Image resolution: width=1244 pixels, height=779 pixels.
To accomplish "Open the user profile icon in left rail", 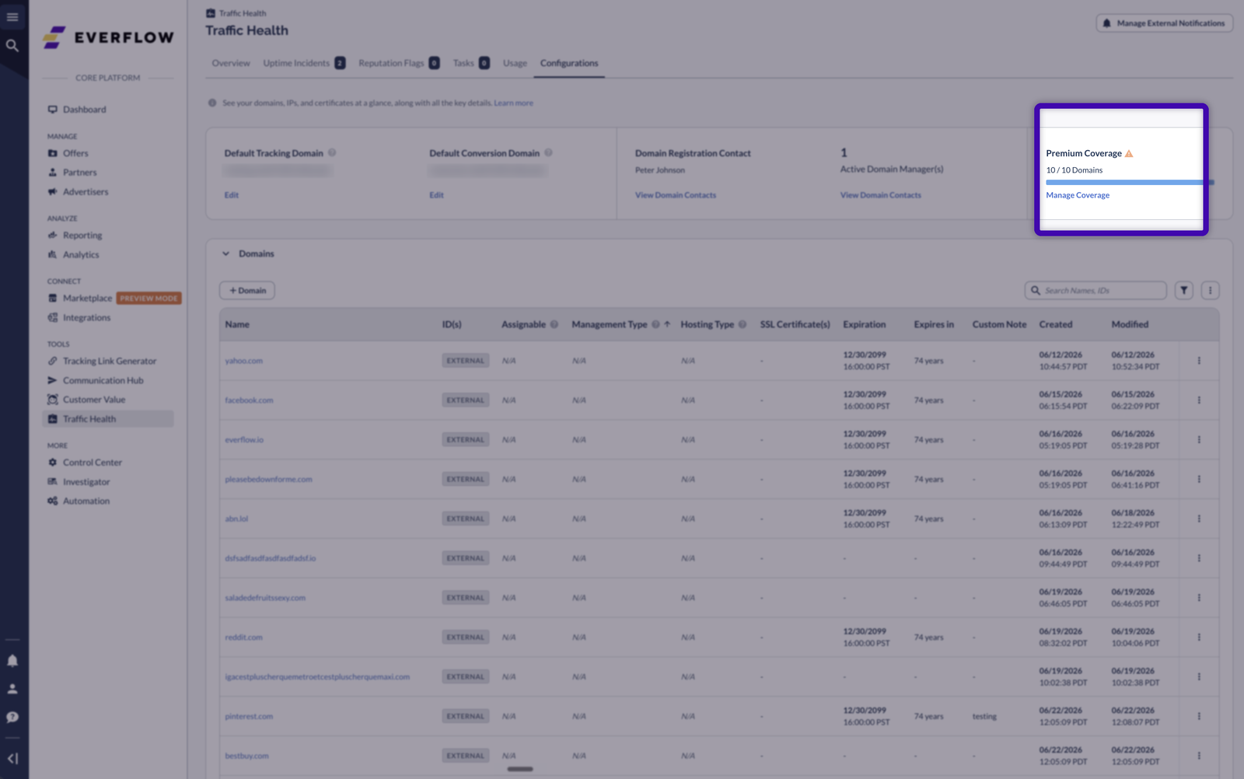I will point(12,689).
